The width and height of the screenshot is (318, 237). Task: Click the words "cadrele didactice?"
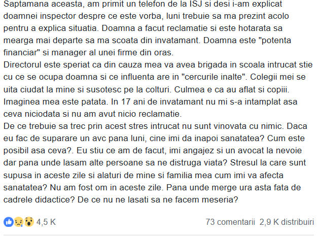tap(40, 199)
